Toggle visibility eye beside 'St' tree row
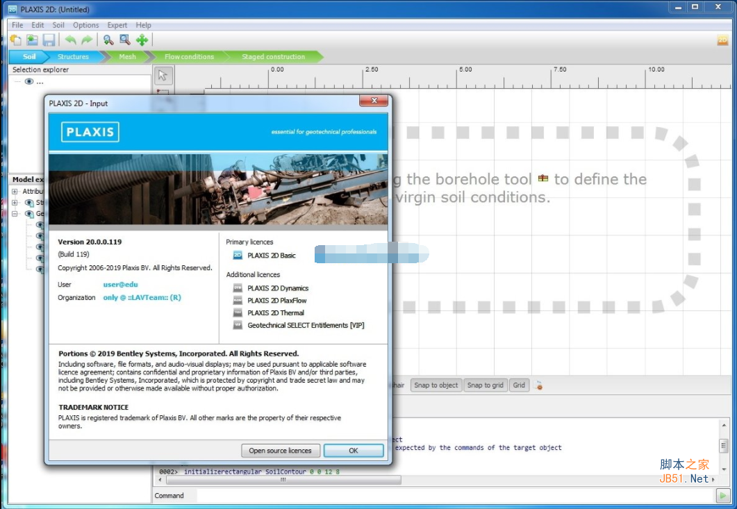This screenshot has height=509, width=737. point(29,203)
